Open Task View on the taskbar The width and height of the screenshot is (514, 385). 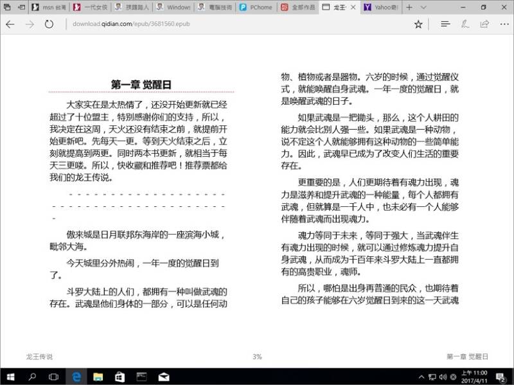pos(53,377)
